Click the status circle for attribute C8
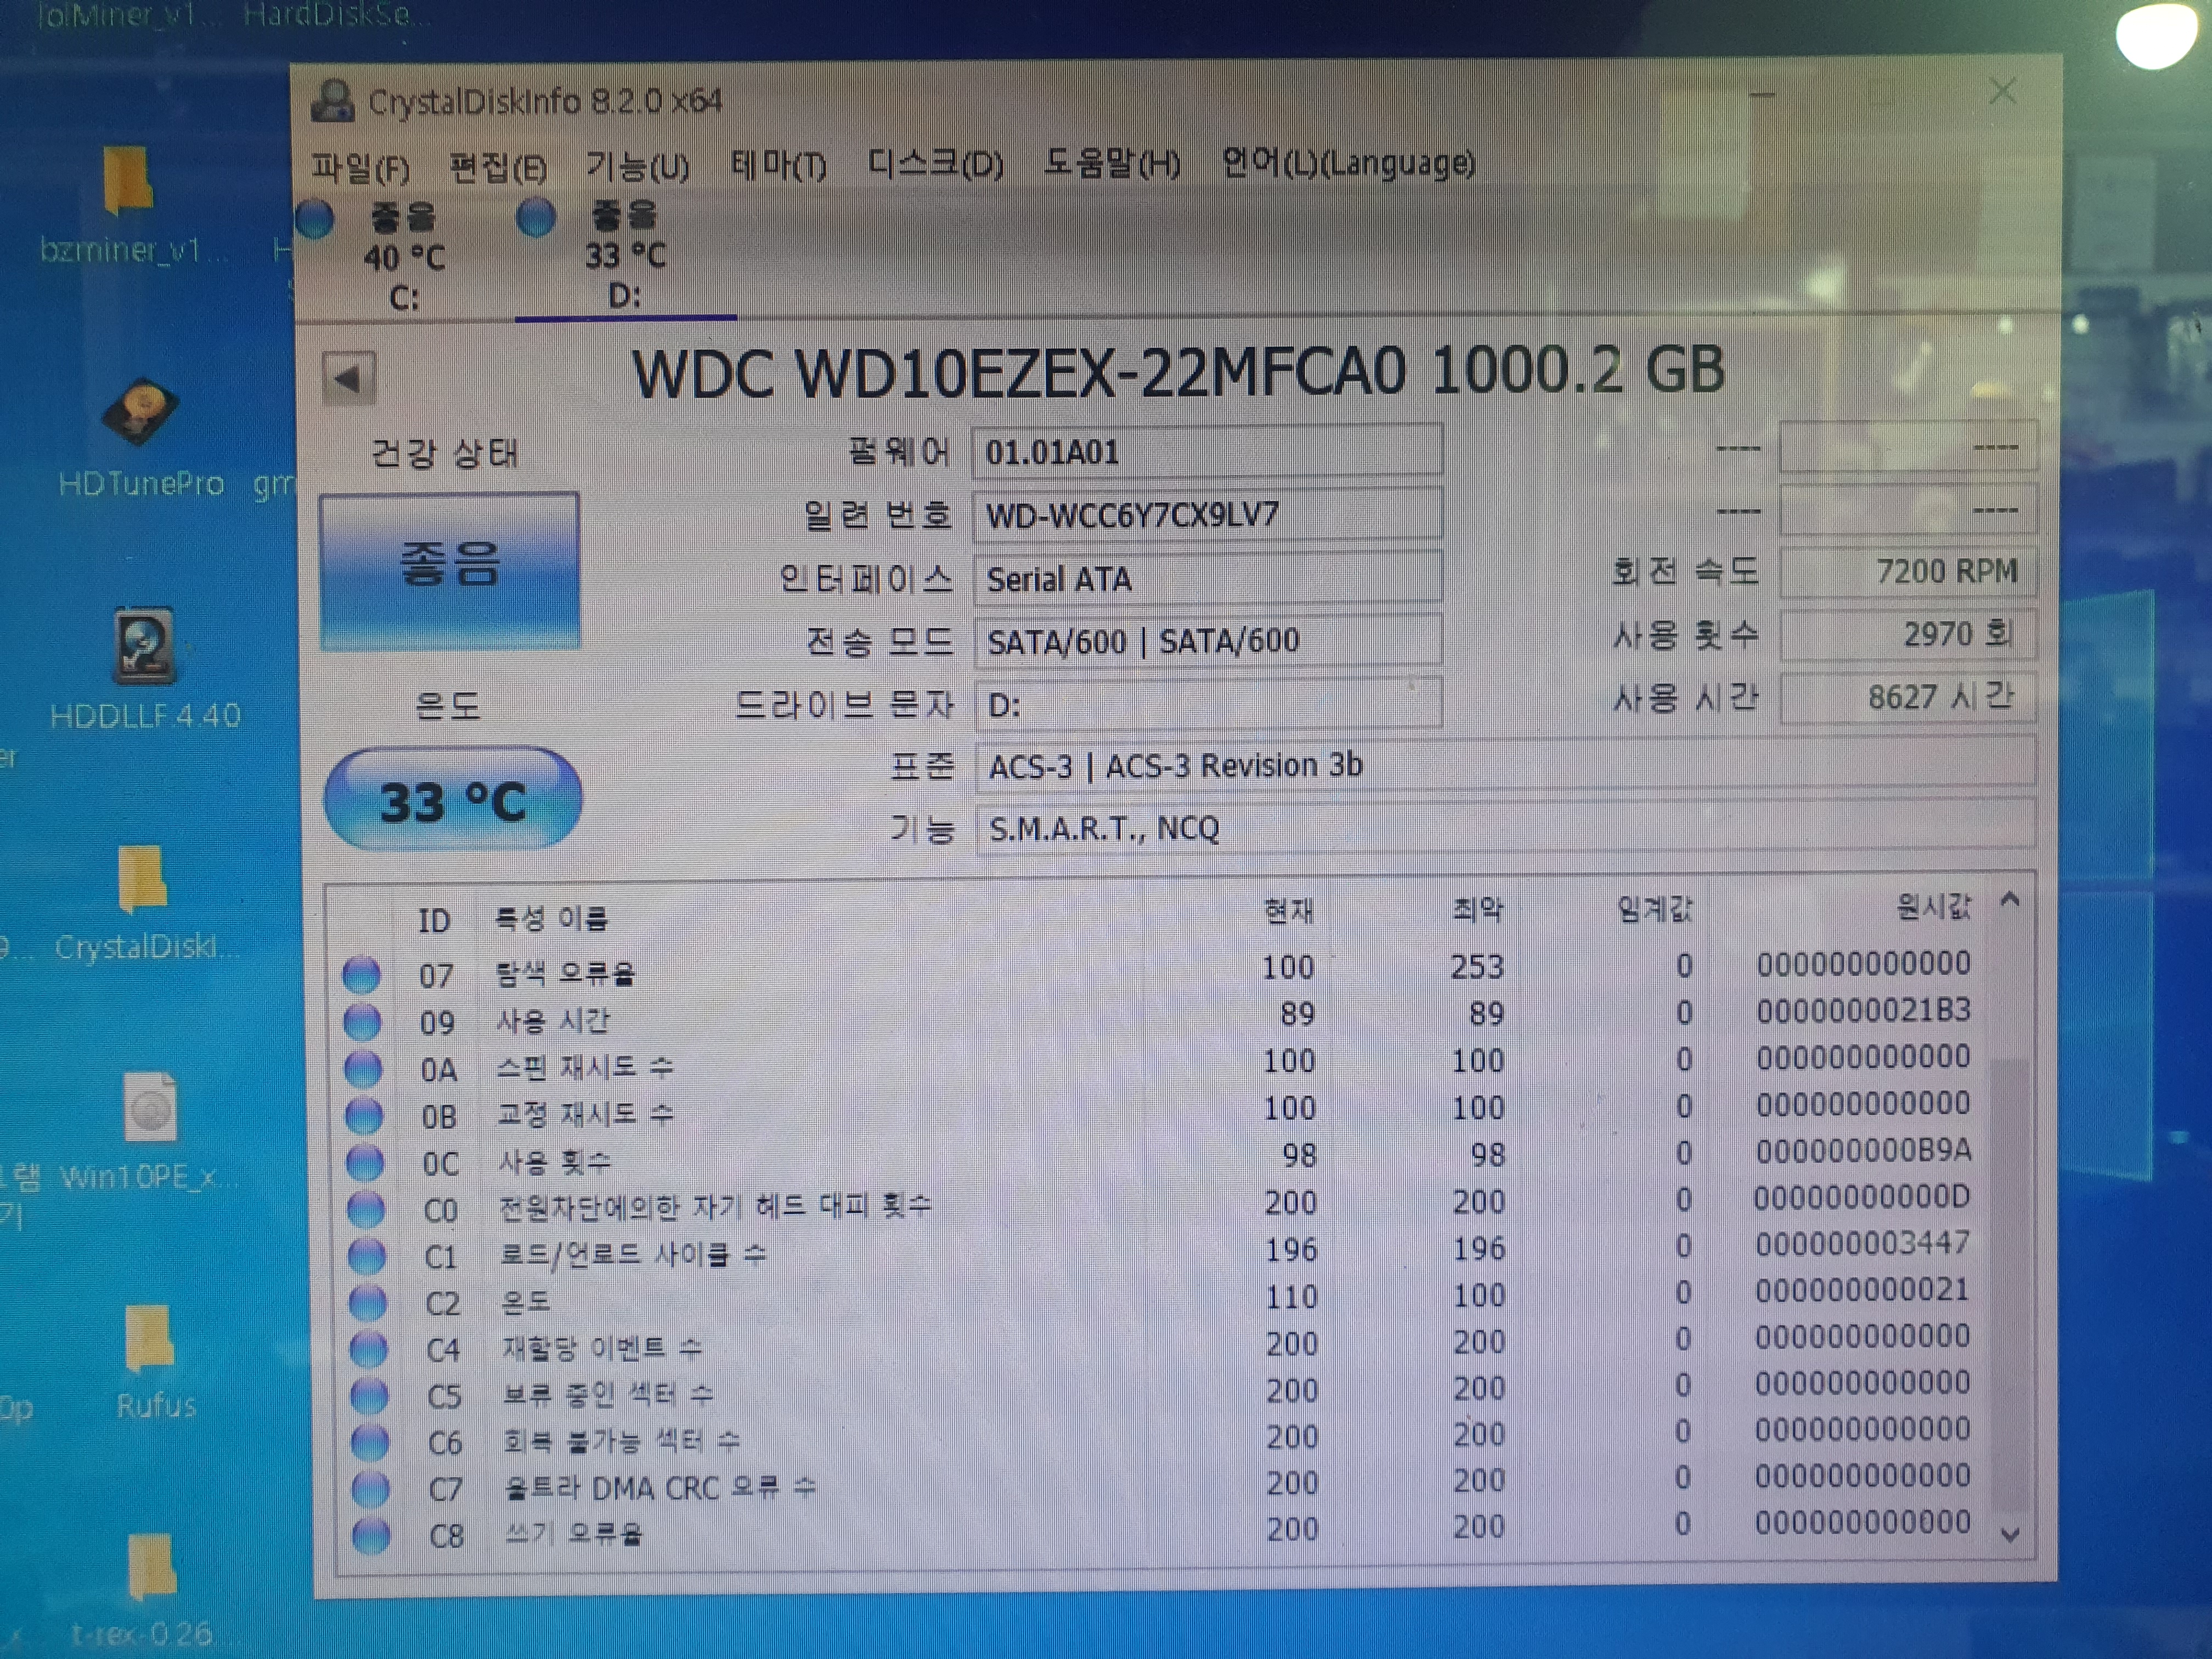 pyautogui.click(x=371, y=1535)
